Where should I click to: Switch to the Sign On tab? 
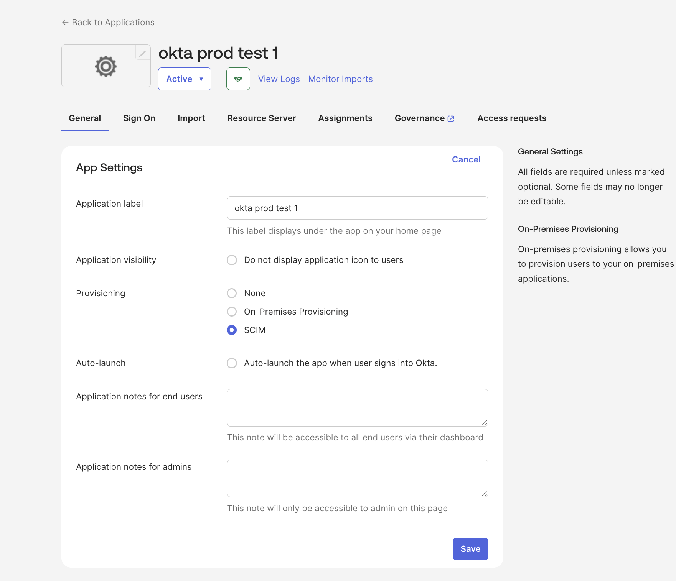coord(139,118)
